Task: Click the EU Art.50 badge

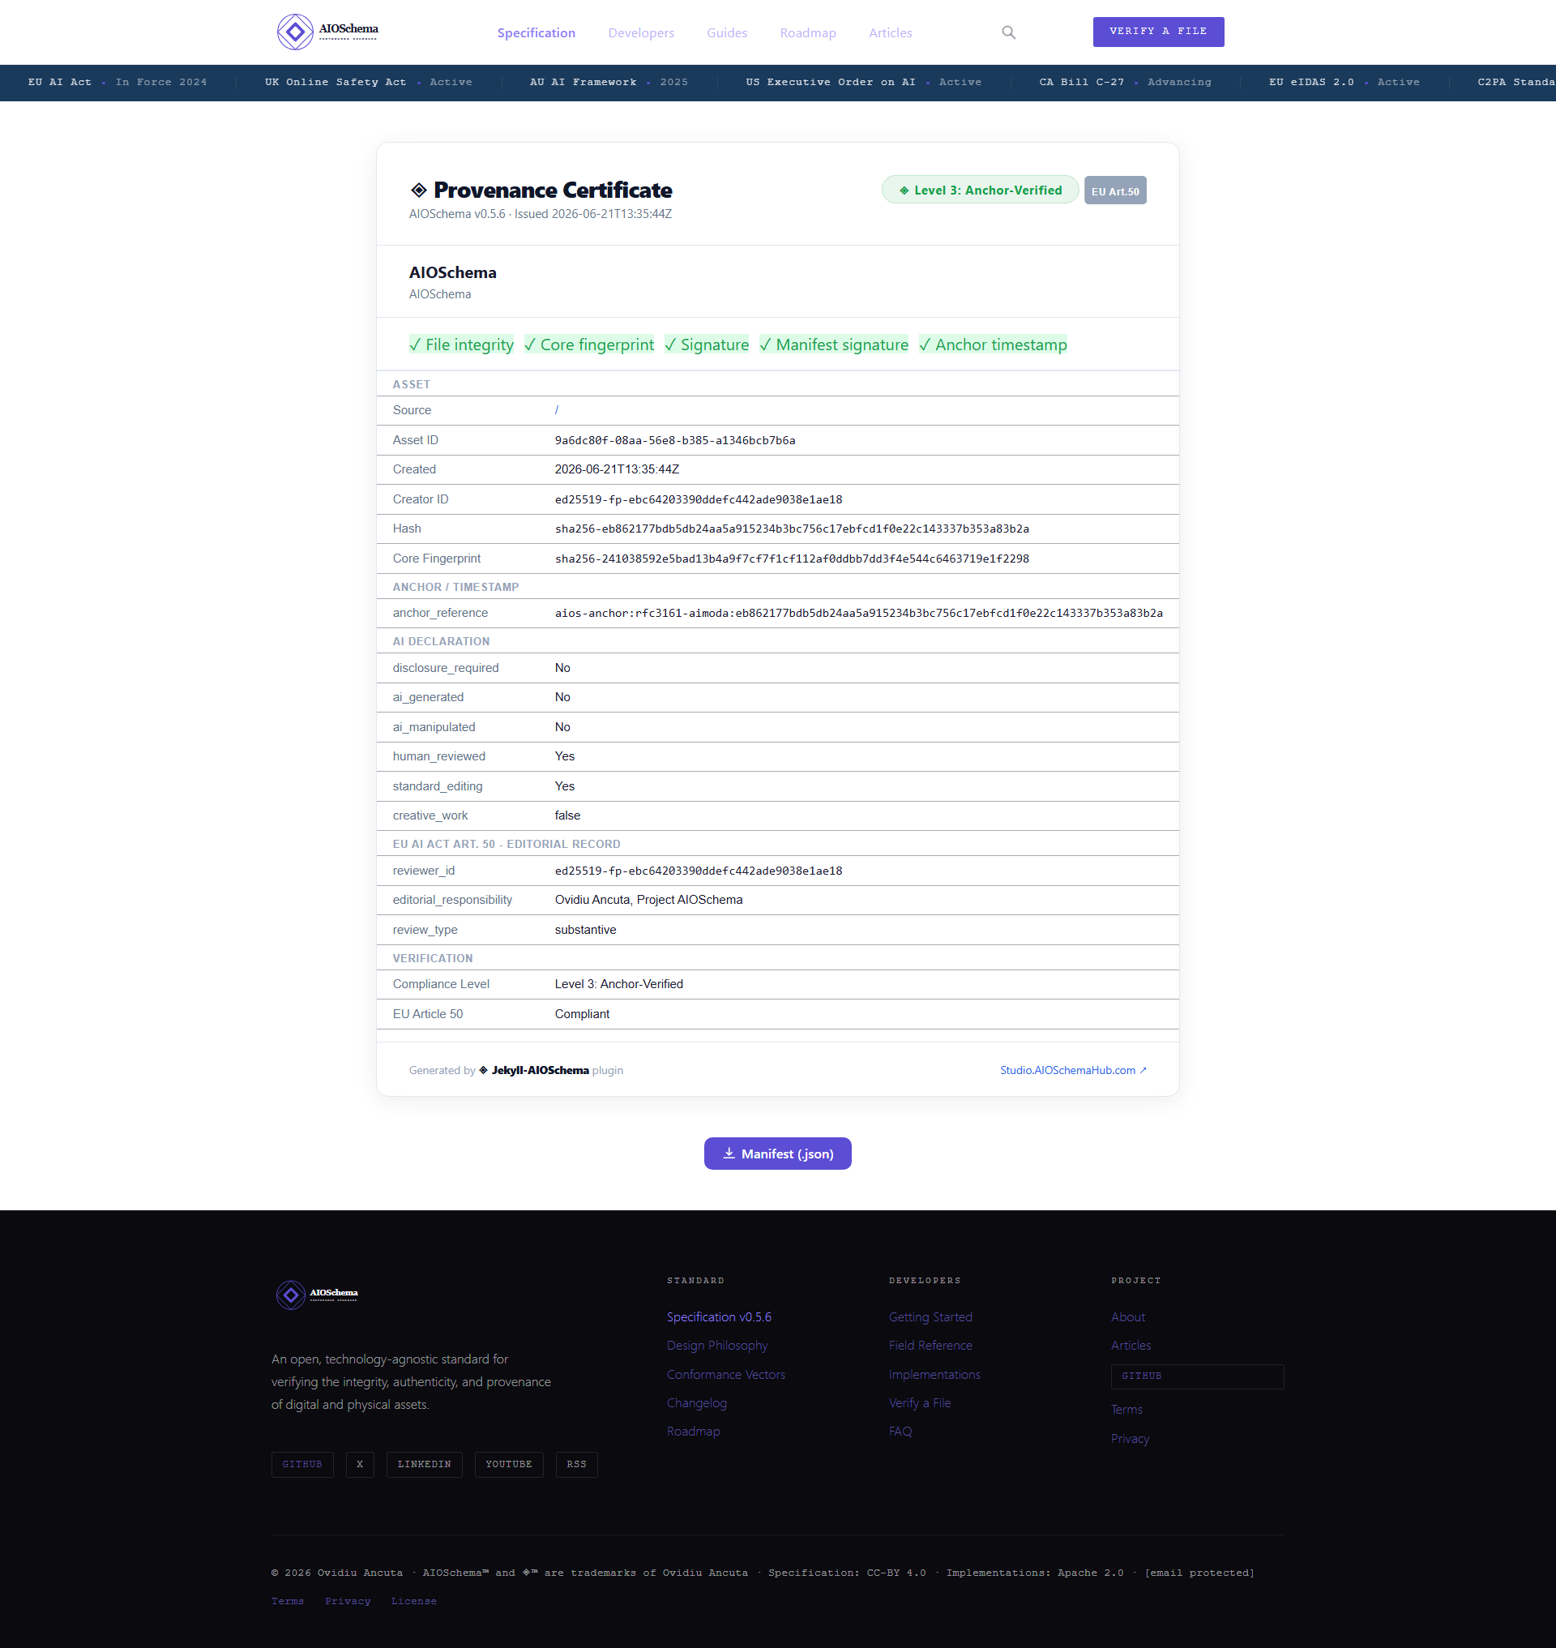Action: (1115, 190)
